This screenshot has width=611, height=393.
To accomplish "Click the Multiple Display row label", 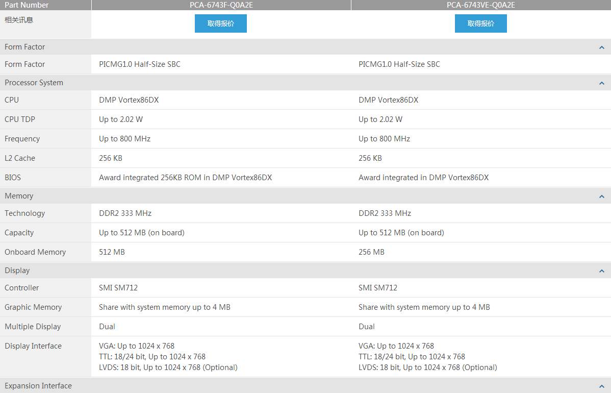I will tap(33, 326).
